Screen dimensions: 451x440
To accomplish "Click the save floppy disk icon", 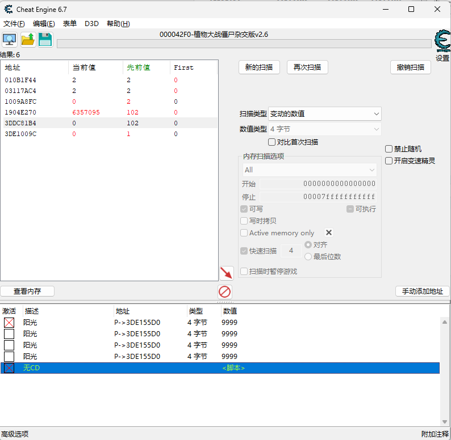I will [45, 39].
